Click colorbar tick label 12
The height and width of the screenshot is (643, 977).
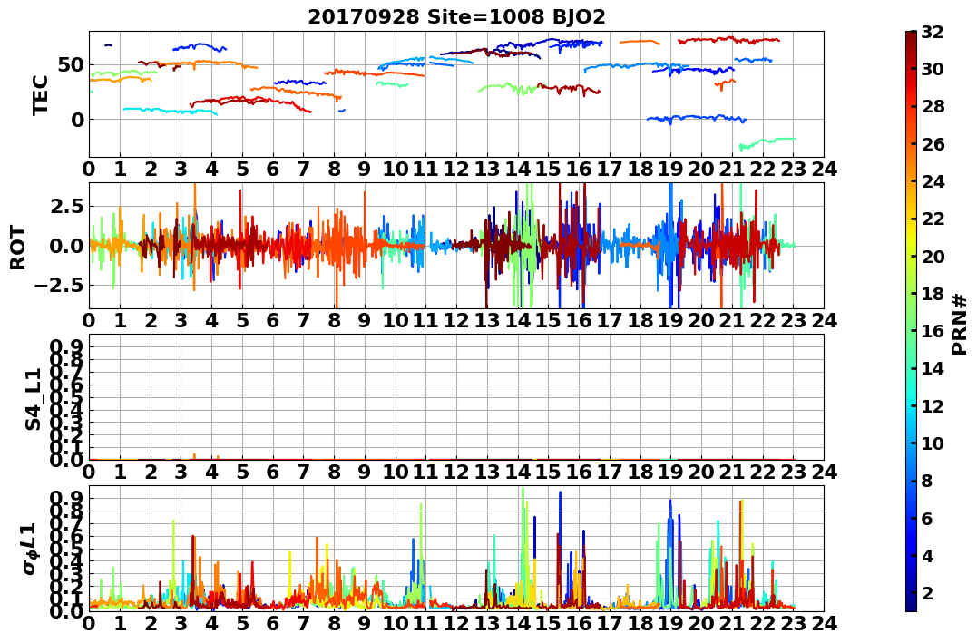pos(933,405)
